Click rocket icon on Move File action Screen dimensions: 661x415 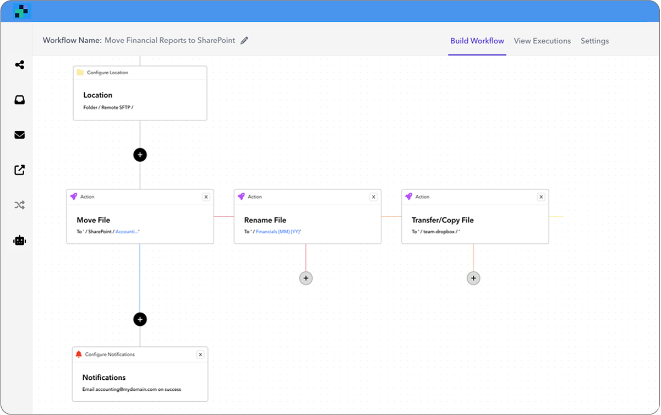click(74, 196)
